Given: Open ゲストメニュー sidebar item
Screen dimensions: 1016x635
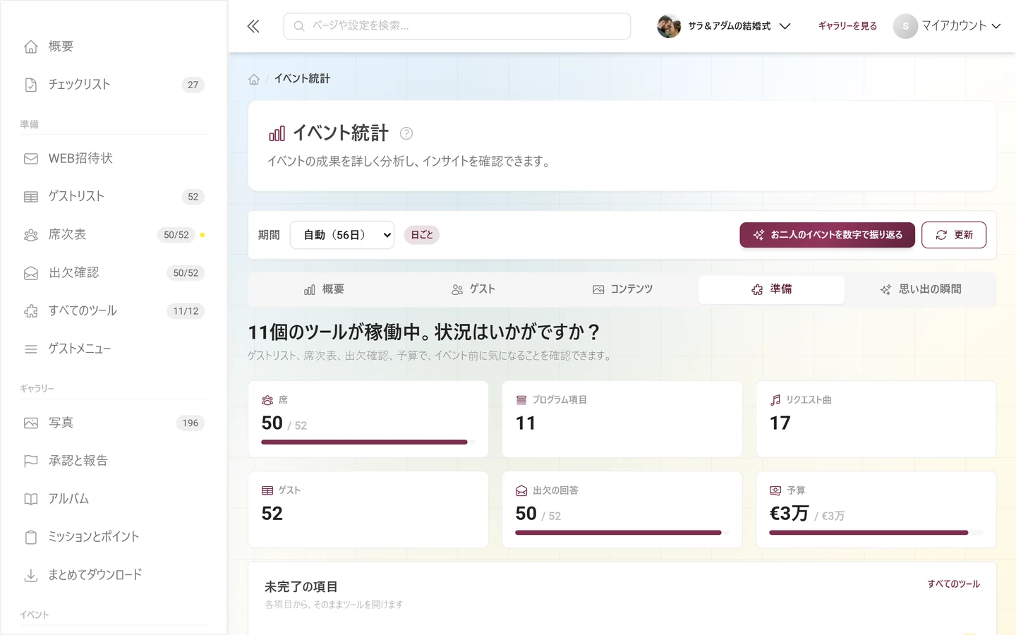Looking at the screenshot, I should coord(114,349).
